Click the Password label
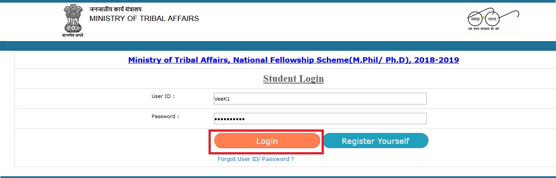 [x=165, y=116]
